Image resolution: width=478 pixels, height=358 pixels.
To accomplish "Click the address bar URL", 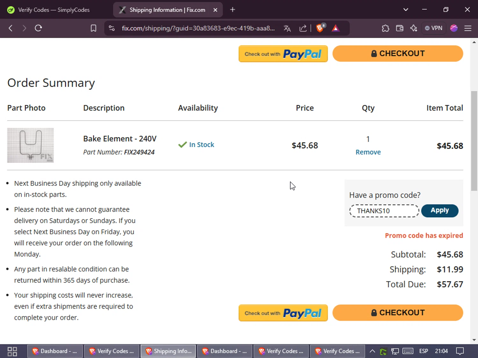I will point(198,28).
